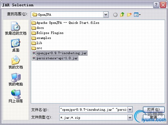Click the persistence-api-1.0.jar file icon
This screenshot has height=125, width=168.
[34, 58]
